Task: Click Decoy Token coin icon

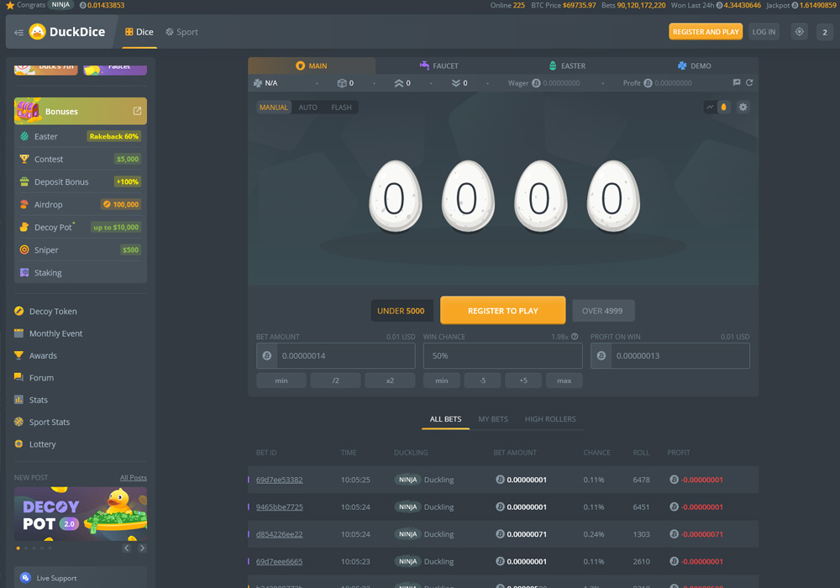Action: pyautogui.click(x=18, y=311)
